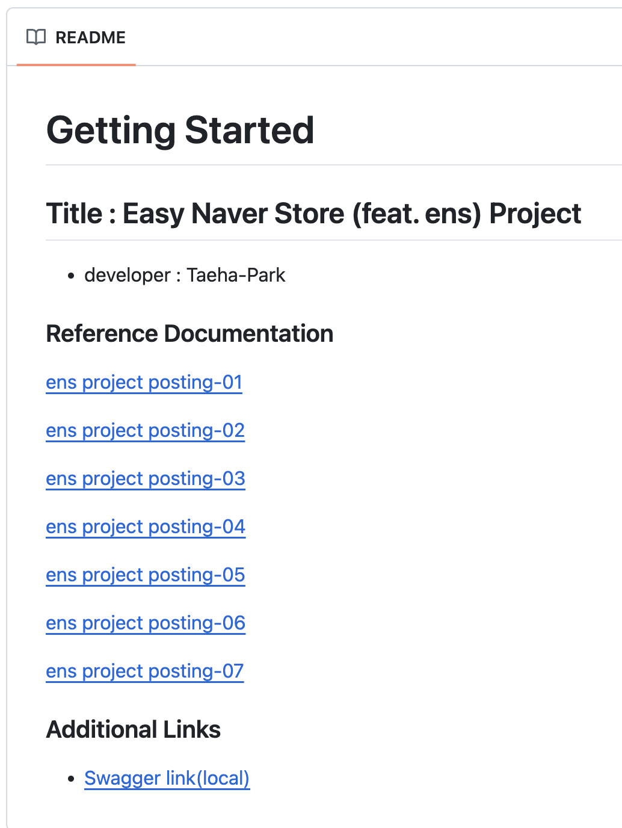This screenshot has height=828, width=622.
Task: Click the Getting Started heading
Action: pos(180,131)
